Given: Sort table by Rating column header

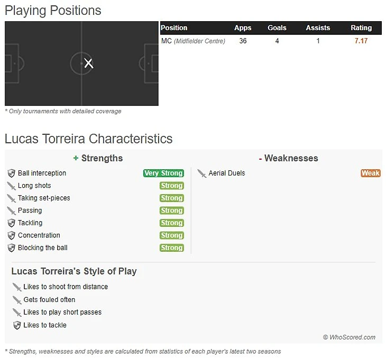Looking at the screenshot, I should (x=361, y=28).
